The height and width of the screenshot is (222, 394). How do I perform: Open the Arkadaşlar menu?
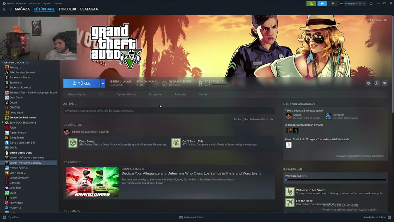(34, 4)
